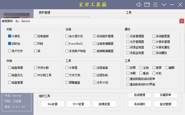This screenshot has height=115, width=185.
Task: Tick 重启到系统BIOS界面 checkbox
Action: click(x=128, y=84)
